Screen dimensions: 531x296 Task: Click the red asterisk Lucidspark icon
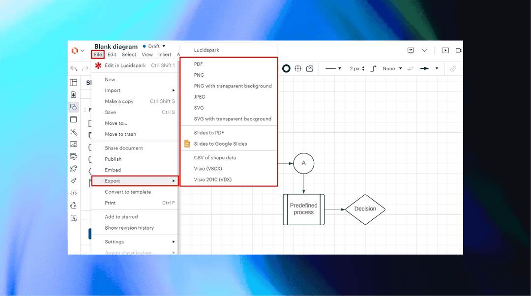[x=98, y=65]
